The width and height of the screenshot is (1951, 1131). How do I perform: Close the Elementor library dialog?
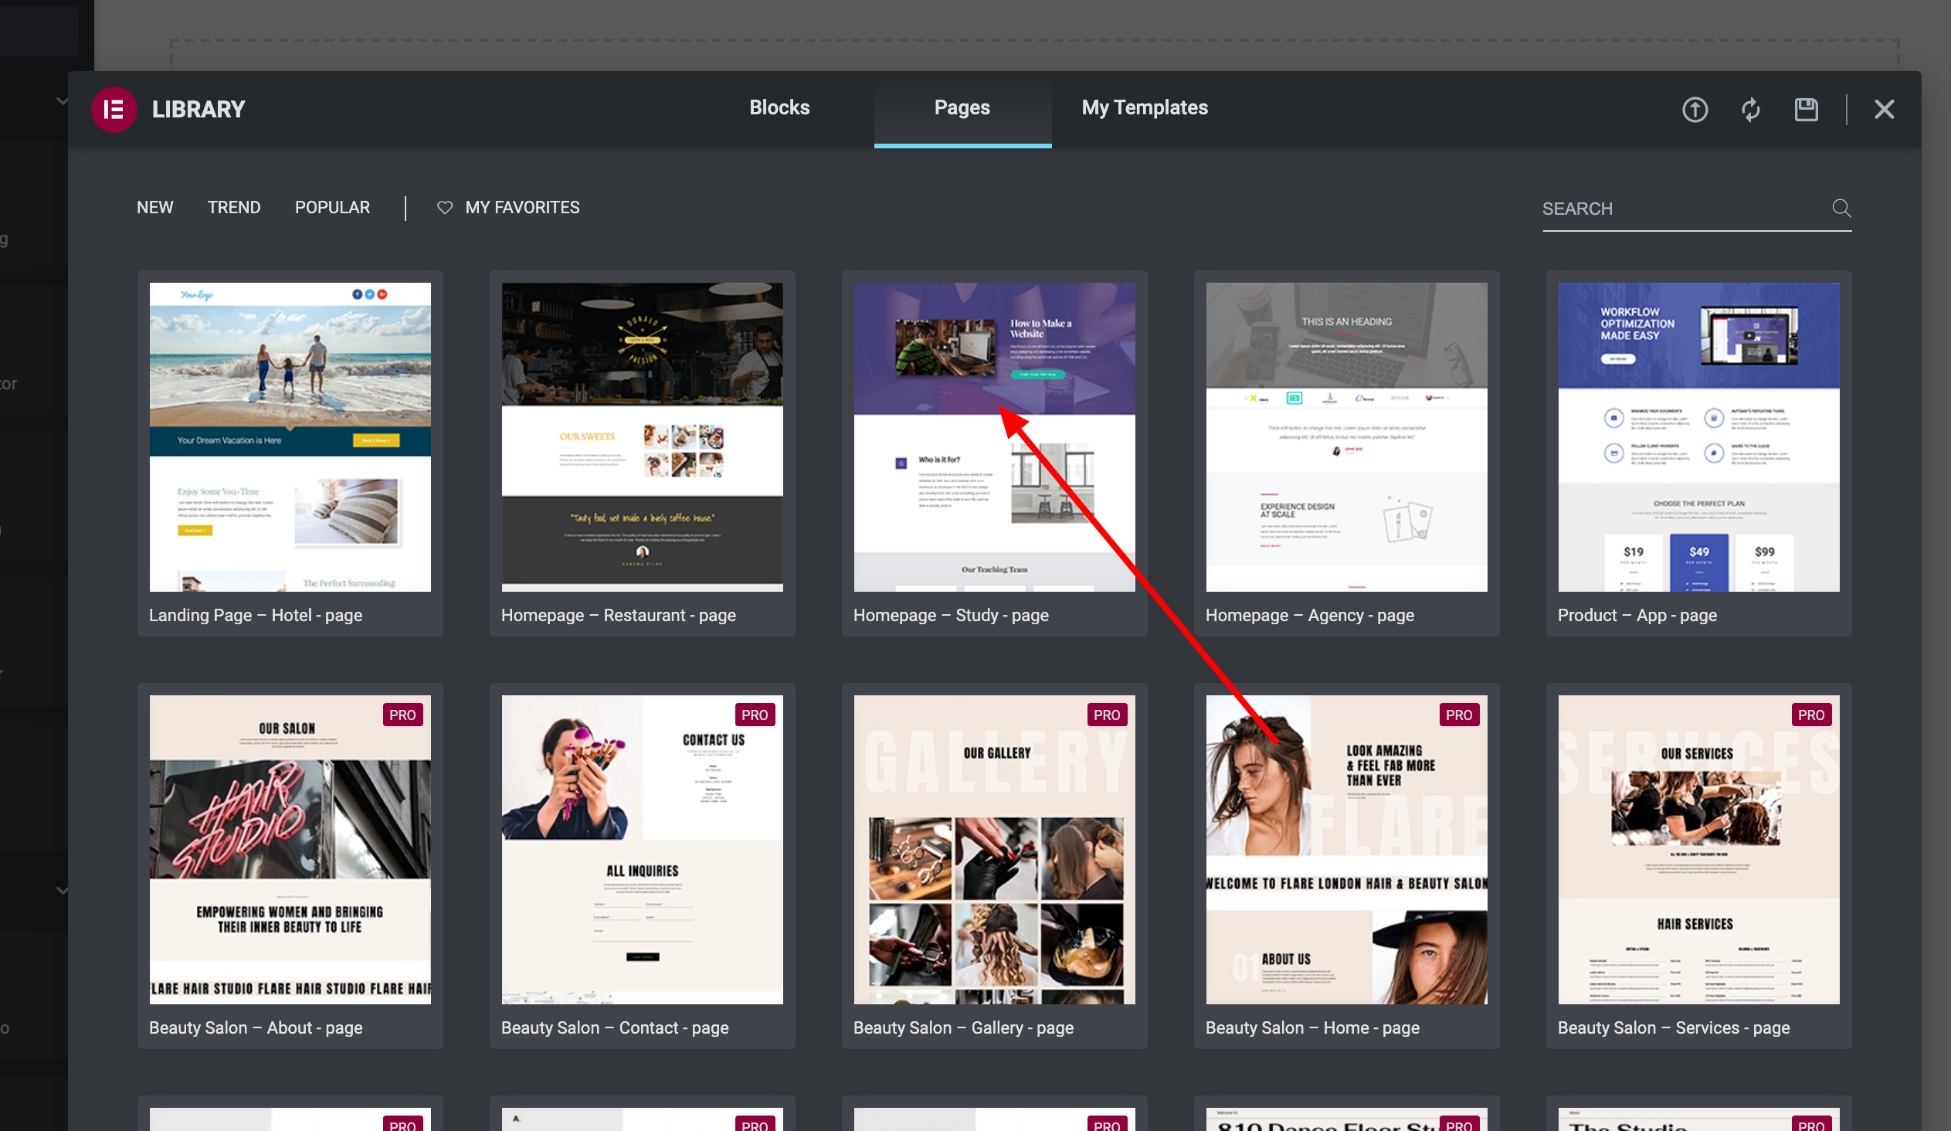pos(1885,109)
